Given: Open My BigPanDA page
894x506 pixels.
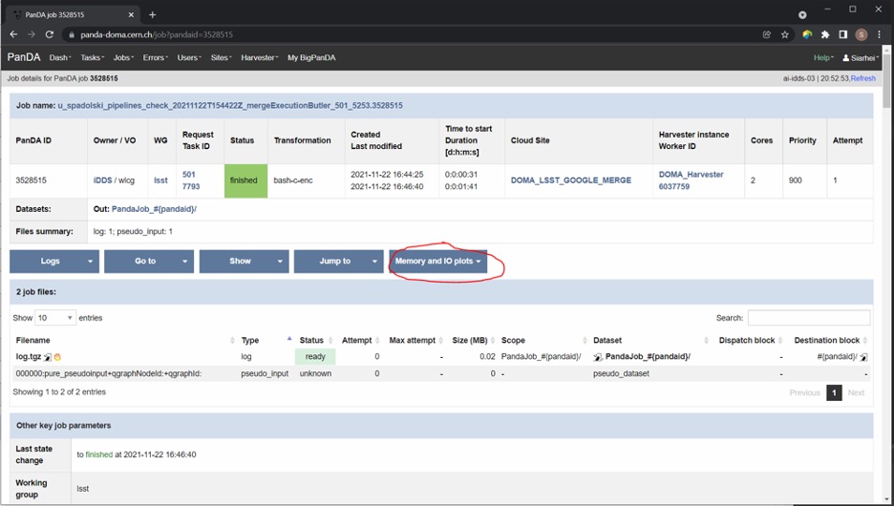Looking at the screenshot, I should tap(311, 57).
